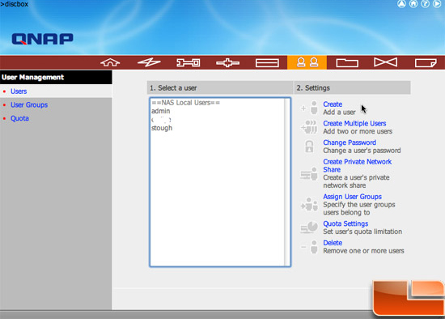Click the 'Add two or more users' description
The width and height of the screenshot is (445, 319).
(358, 131)
